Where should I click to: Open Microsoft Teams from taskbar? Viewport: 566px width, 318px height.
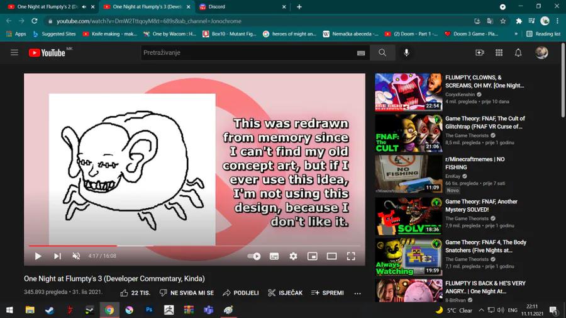209,310
